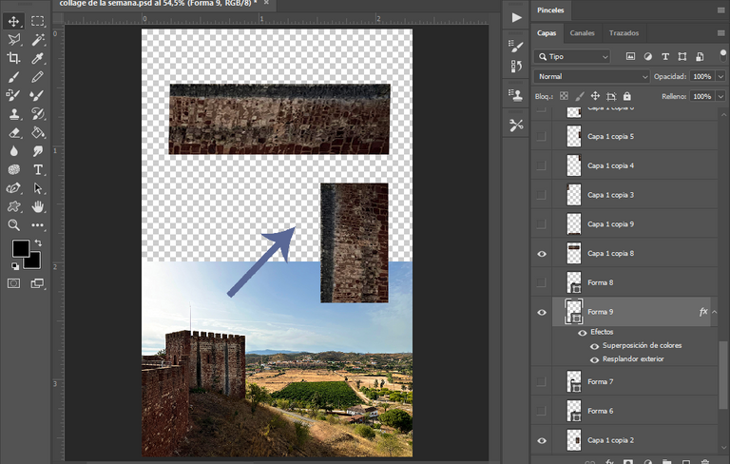Activate the Crop tool
730x464 pixels.
click(x=13, y=58)
